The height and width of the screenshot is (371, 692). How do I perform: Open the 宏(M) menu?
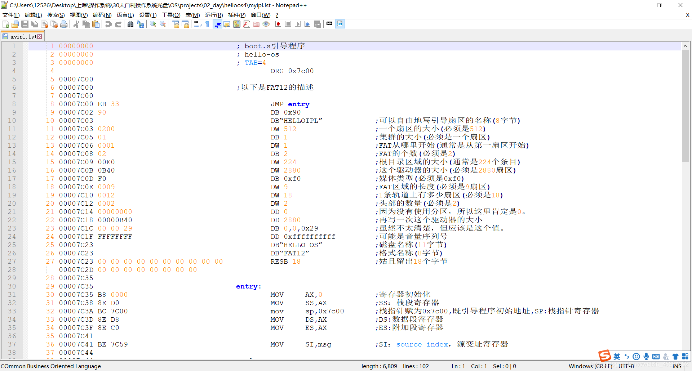193,15
